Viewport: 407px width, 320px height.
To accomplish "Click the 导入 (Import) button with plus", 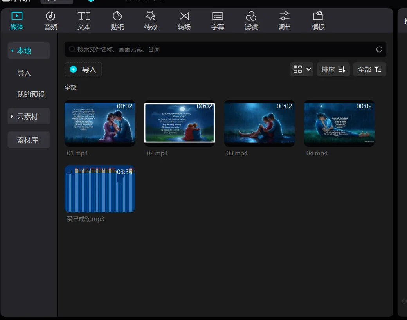I will [83, 70].
